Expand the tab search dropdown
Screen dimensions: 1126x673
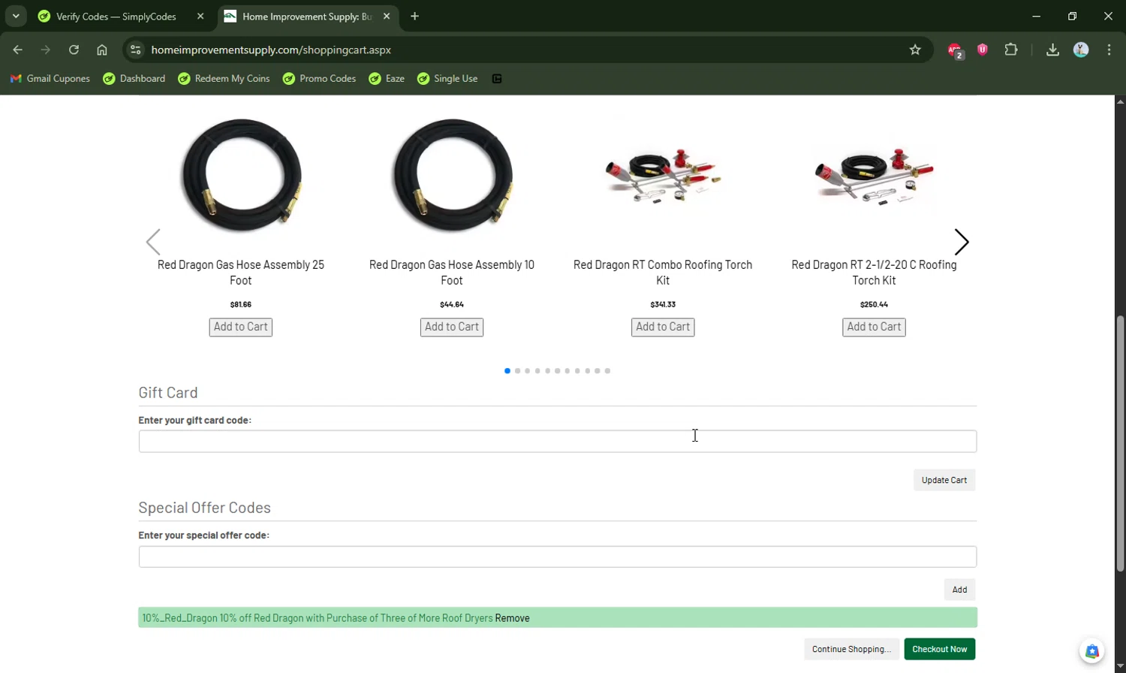click(16, 16)
